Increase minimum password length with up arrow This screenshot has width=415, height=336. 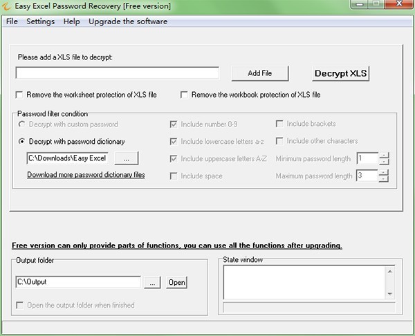coord(384,156)
